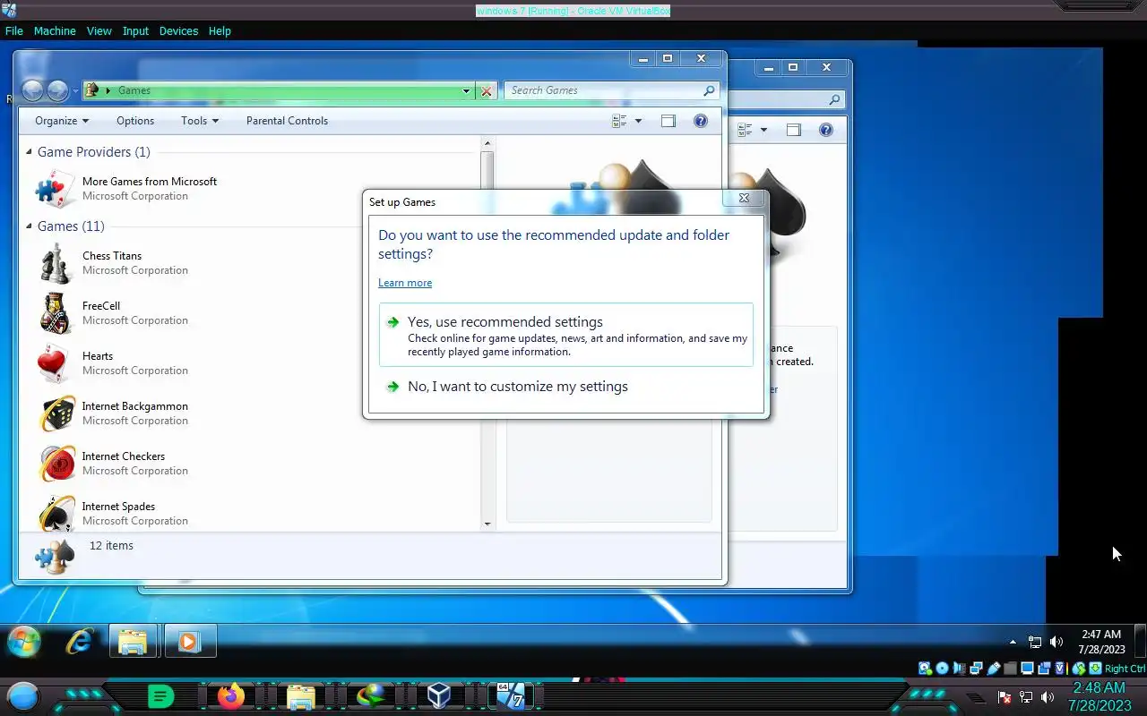Click the games list scroll up arrow
Image resolution: width=1147 pixels, height=716 pixels.
pyautogui.click(x=487, y=143)
